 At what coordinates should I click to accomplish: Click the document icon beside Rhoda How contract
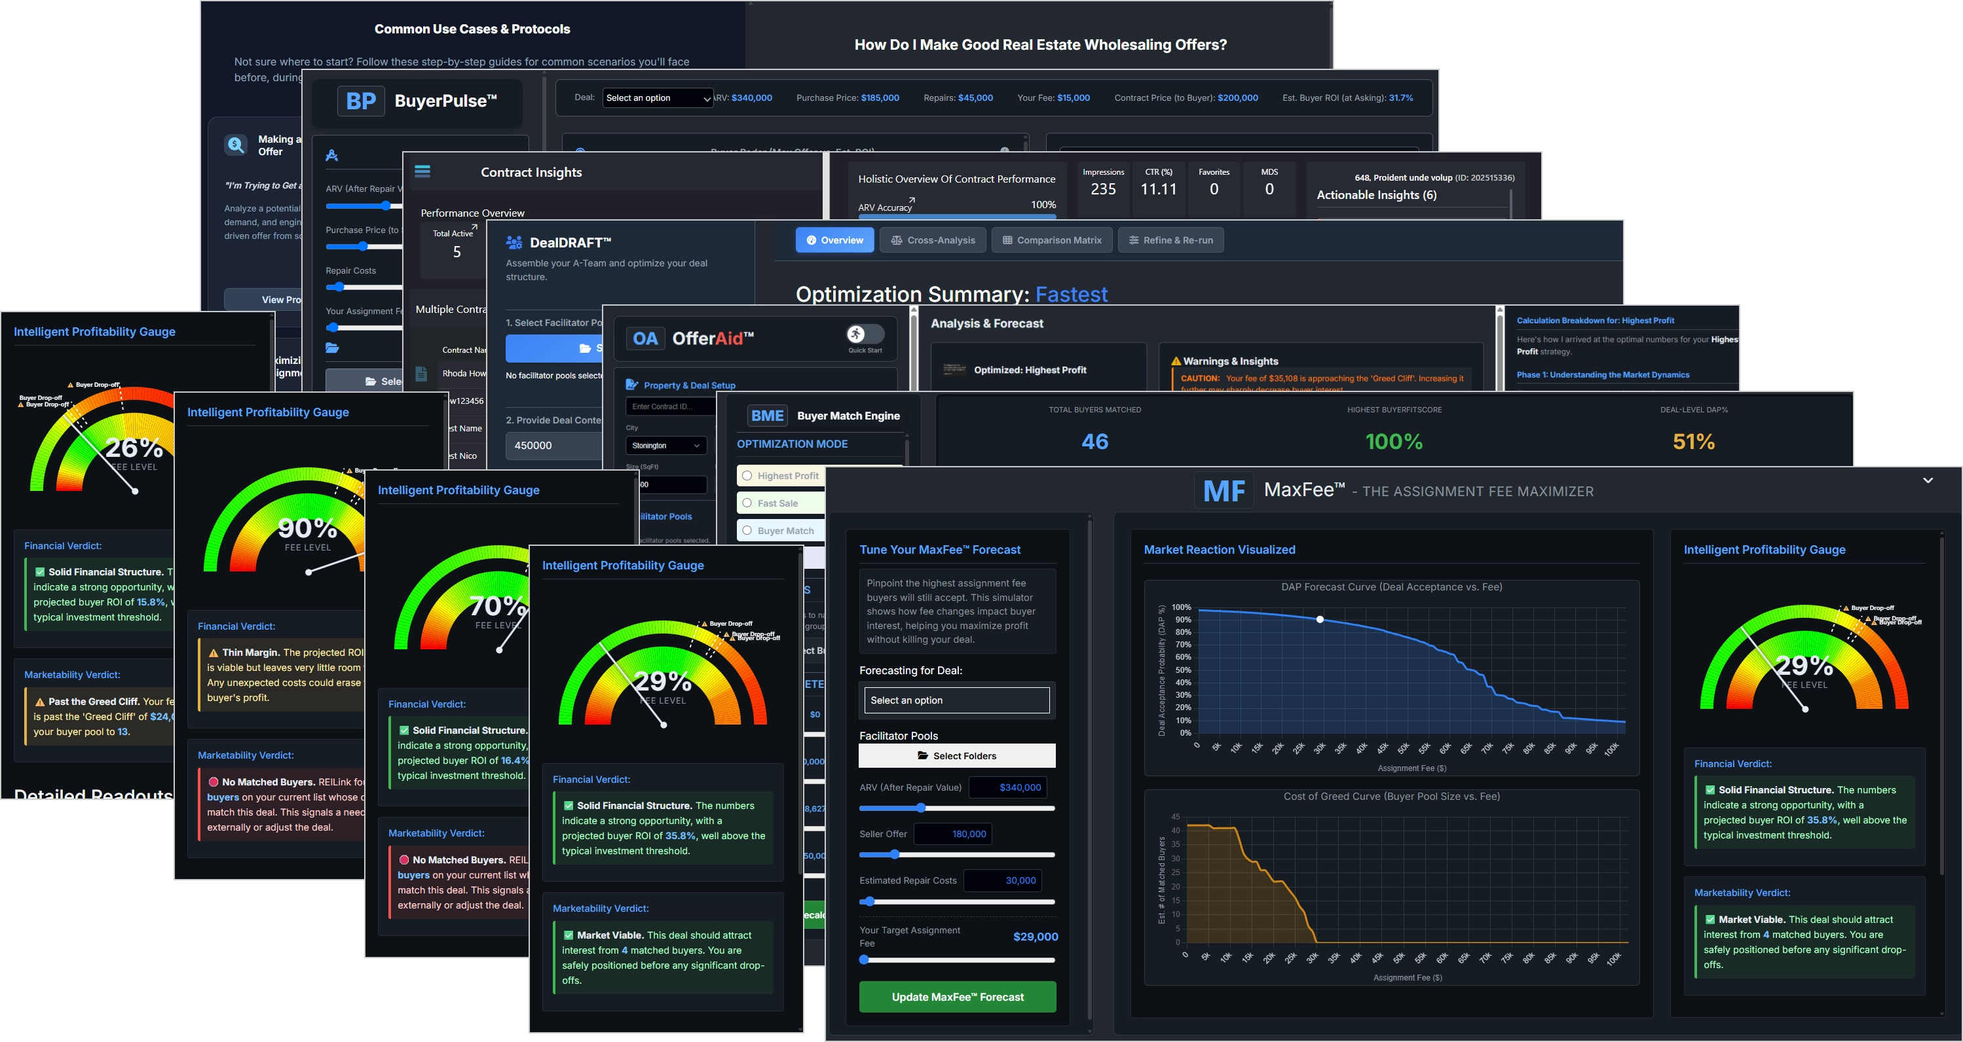tap(420, 373)
